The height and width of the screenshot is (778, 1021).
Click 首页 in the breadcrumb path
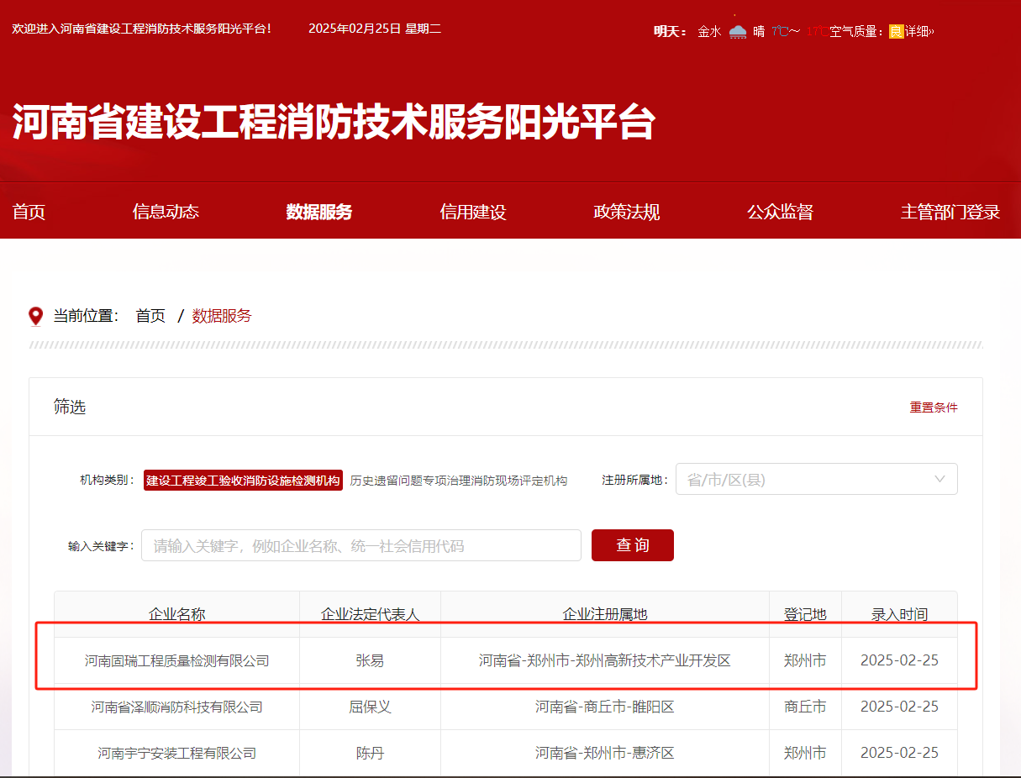click(x=150, y=316)
